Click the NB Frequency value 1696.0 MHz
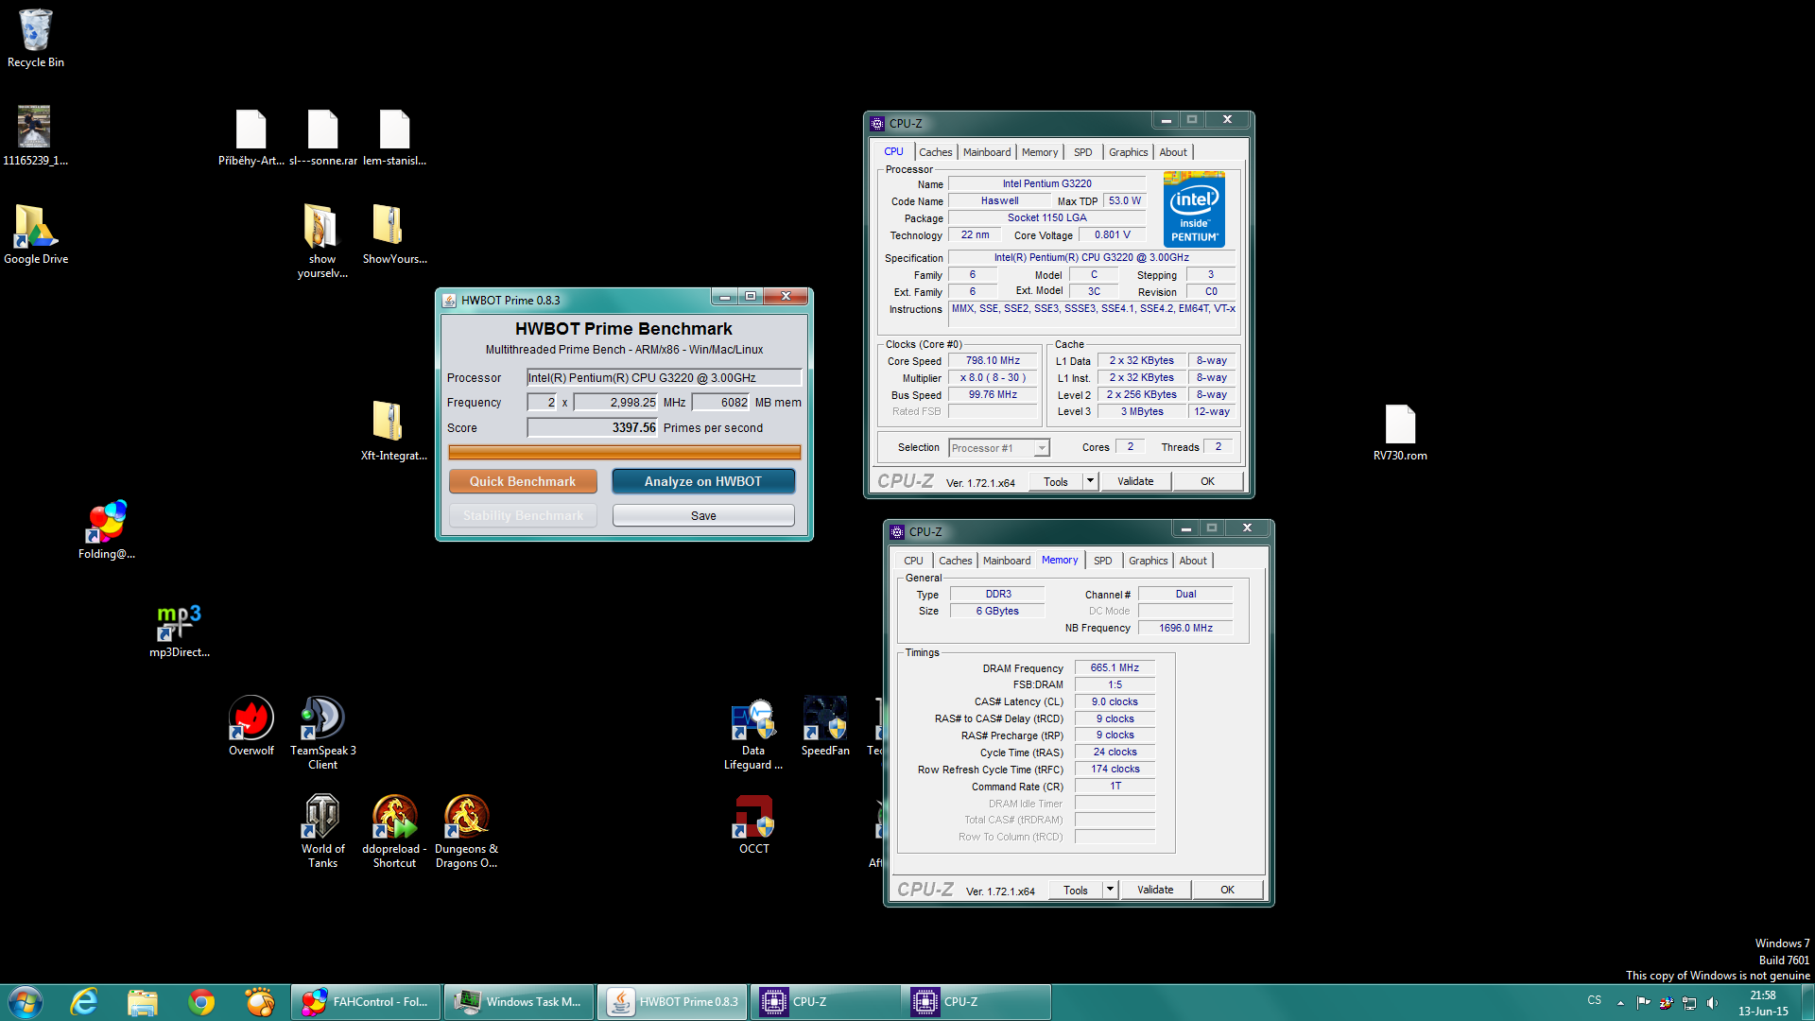The width and height of the screenshot is (1815, 1021). pos(1185,628)
